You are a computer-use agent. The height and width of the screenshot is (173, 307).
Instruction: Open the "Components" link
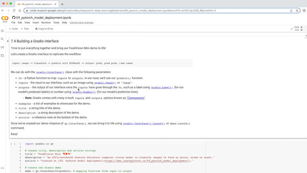coord(136,98)
